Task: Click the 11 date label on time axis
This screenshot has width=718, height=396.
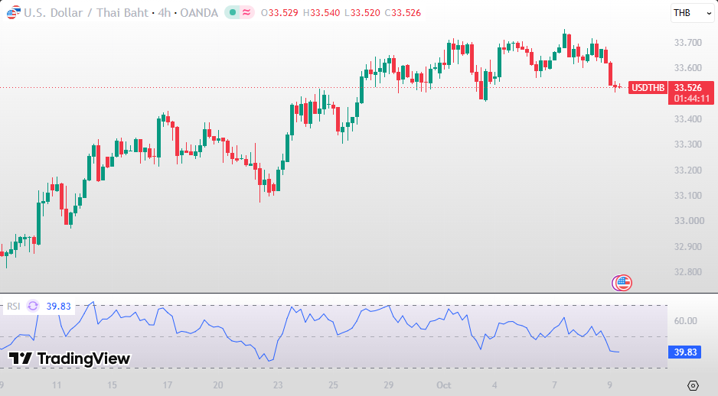Action: (57, 385)
